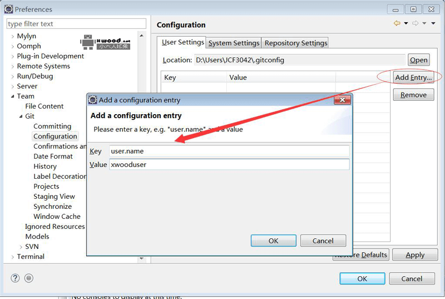Click the Location path field
The width and height of the screenshot is (445, 299).
tap(300, 60)
